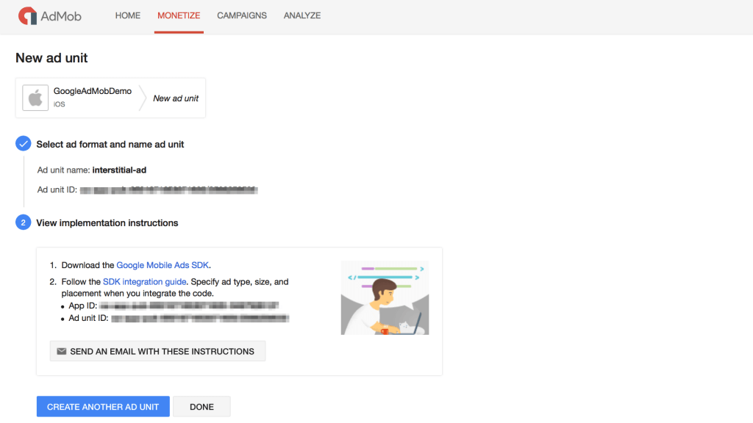
Task: Click the DONE button
Action: click(201, 407)
